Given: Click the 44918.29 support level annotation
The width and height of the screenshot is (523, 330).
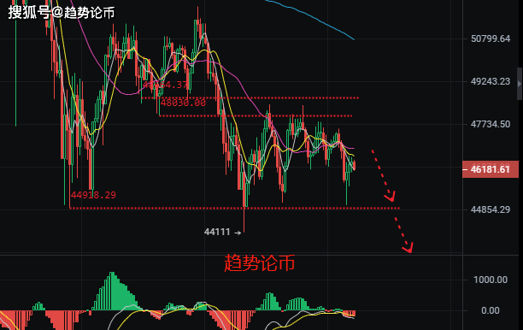Looking at the screenshot, I should (x=93, y=195).
